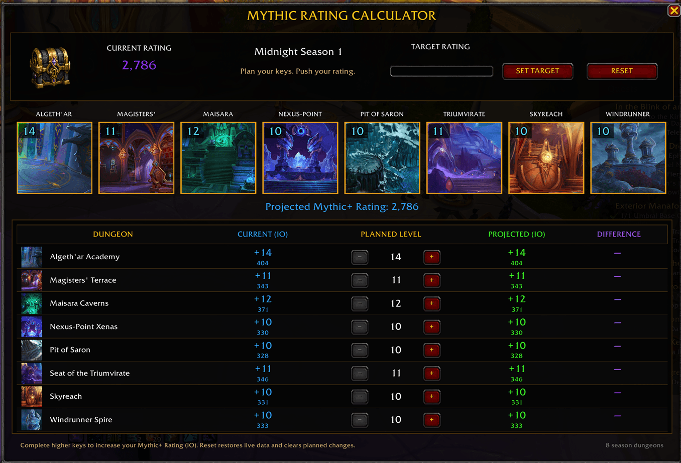681x463 pixels.
Task: Focus the Target Rating input field
Action: 441,71
